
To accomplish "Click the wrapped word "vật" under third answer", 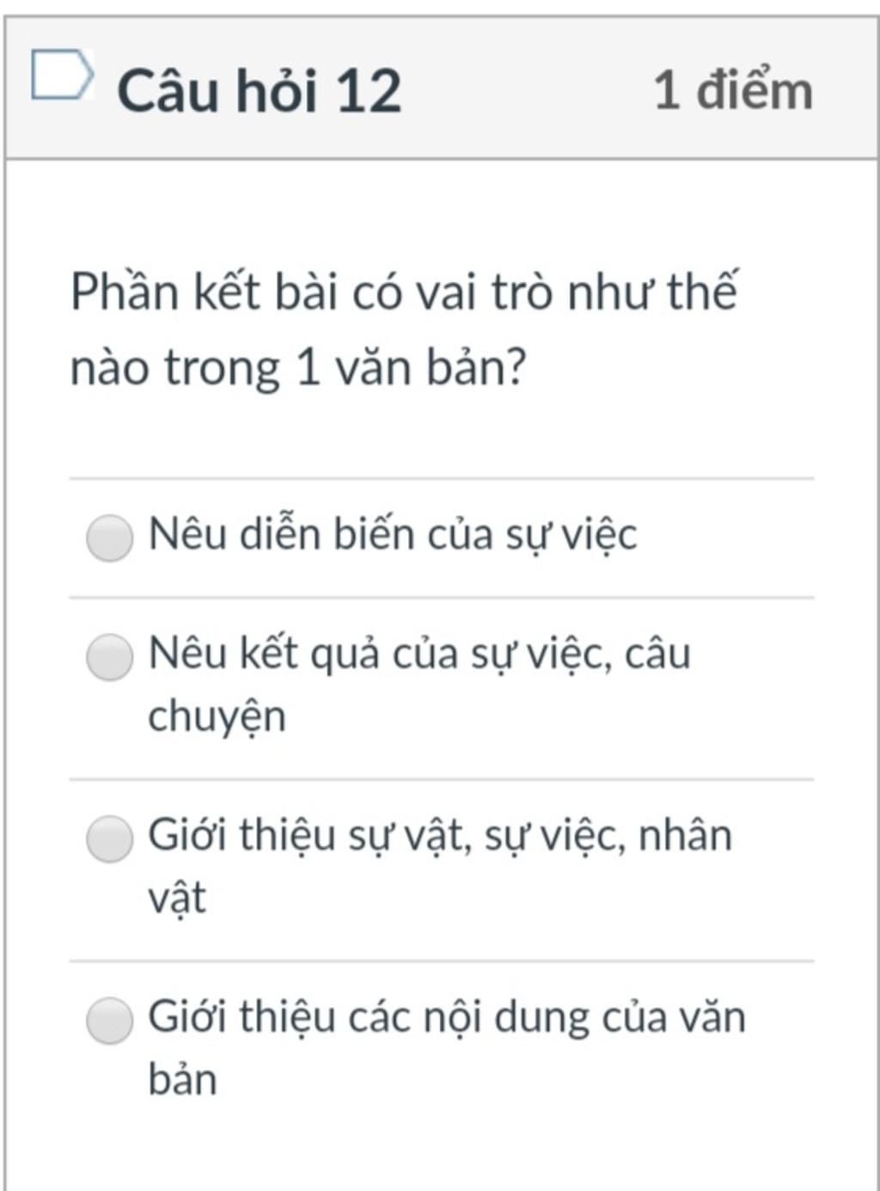I will click(177, 898).
